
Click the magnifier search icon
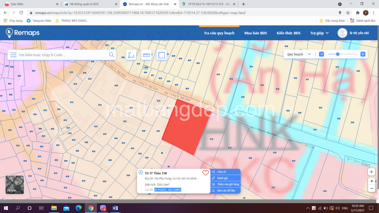coord(111,55)
